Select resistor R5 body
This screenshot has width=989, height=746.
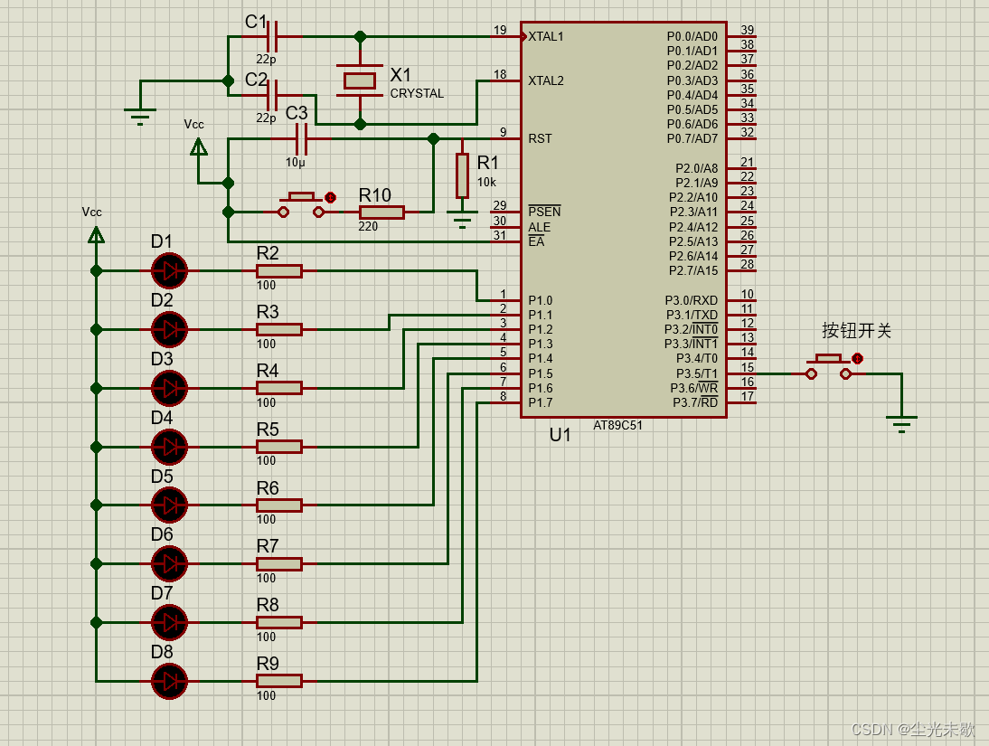click(279, 447)
